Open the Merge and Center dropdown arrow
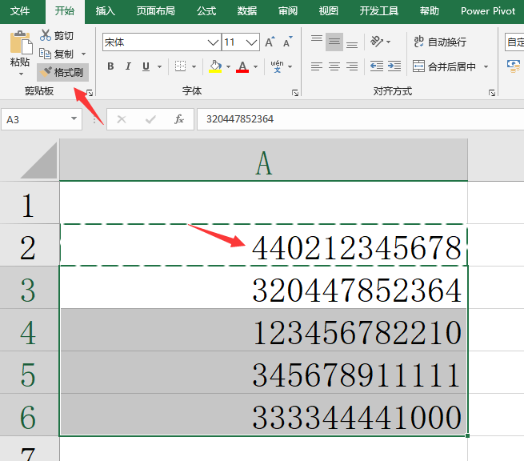This screenshot has width=524, height=461. pyautogui.click(x=486, y=67)
